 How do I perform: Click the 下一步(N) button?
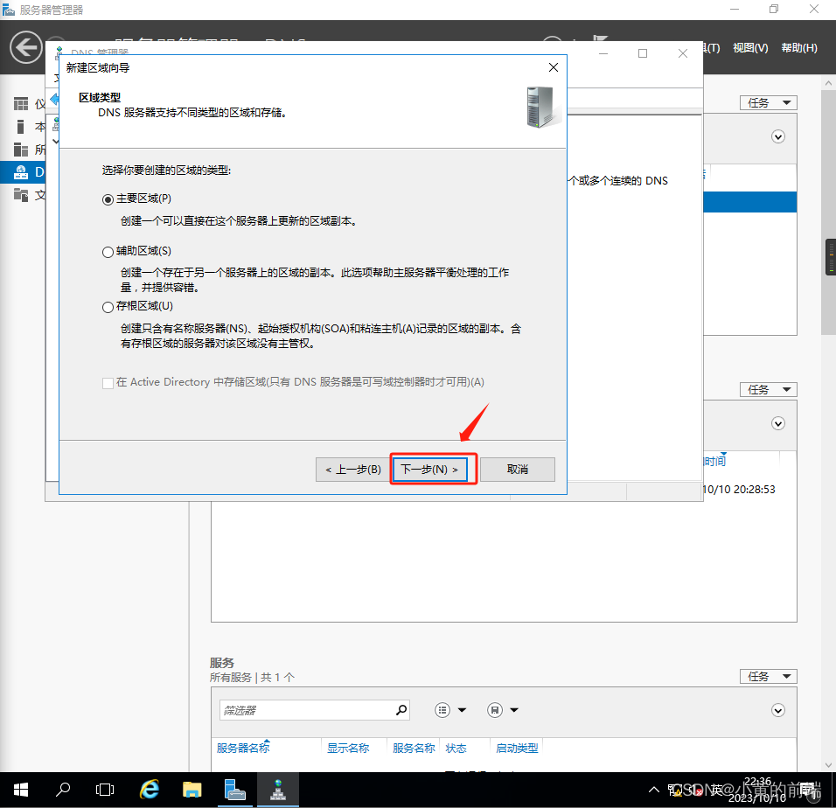(429, 469)
